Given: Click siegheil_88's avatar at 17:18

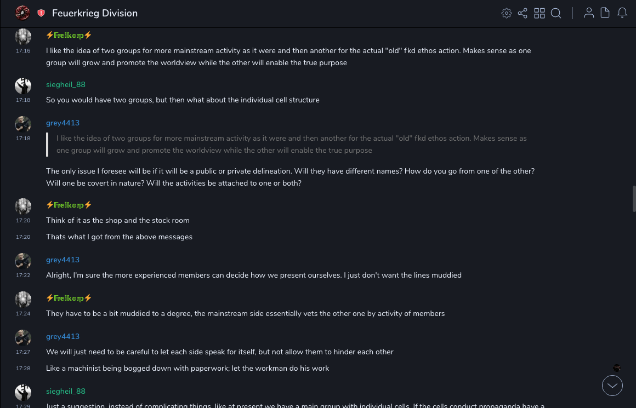Looking at the screenshot, I should (22, 86).
